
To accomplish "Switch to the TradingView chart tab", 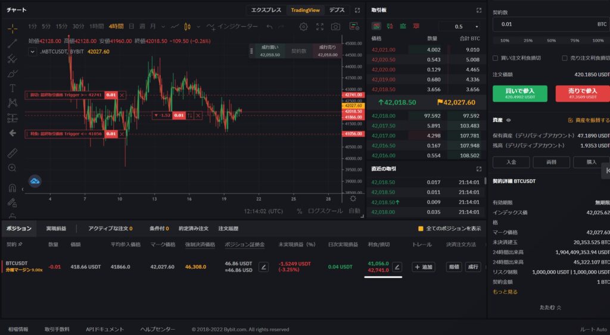I will point(306,10).
